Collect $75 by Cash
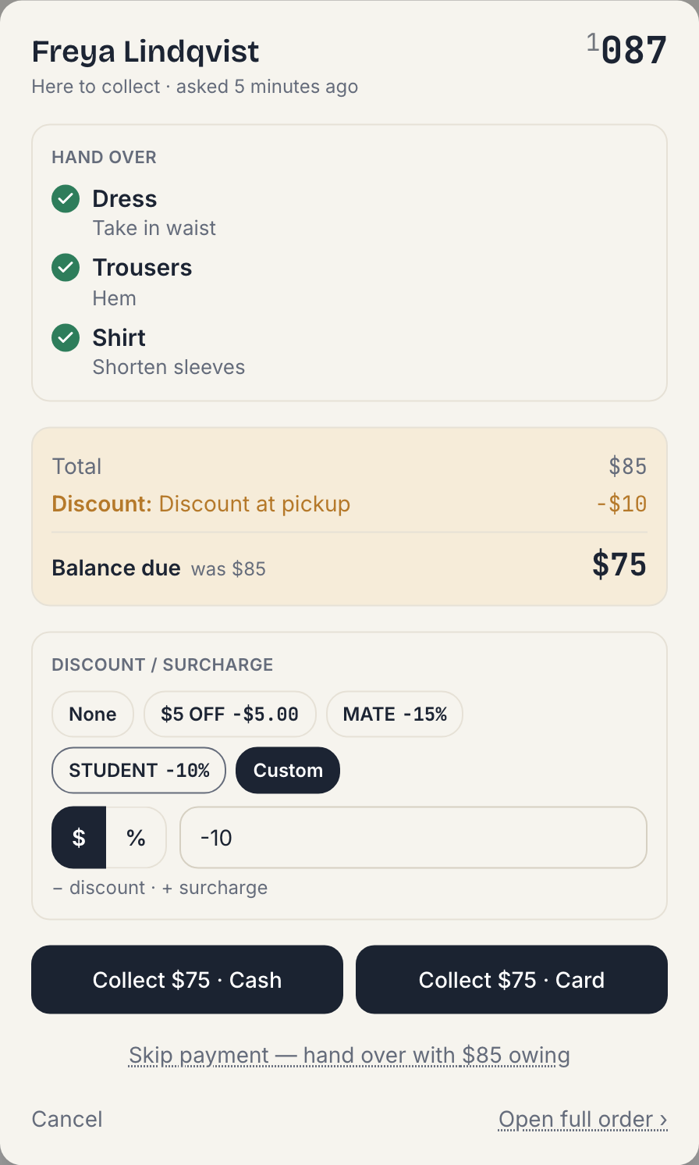The width and height of the screenshot is (699, 1165). click(x=187, y=980)
